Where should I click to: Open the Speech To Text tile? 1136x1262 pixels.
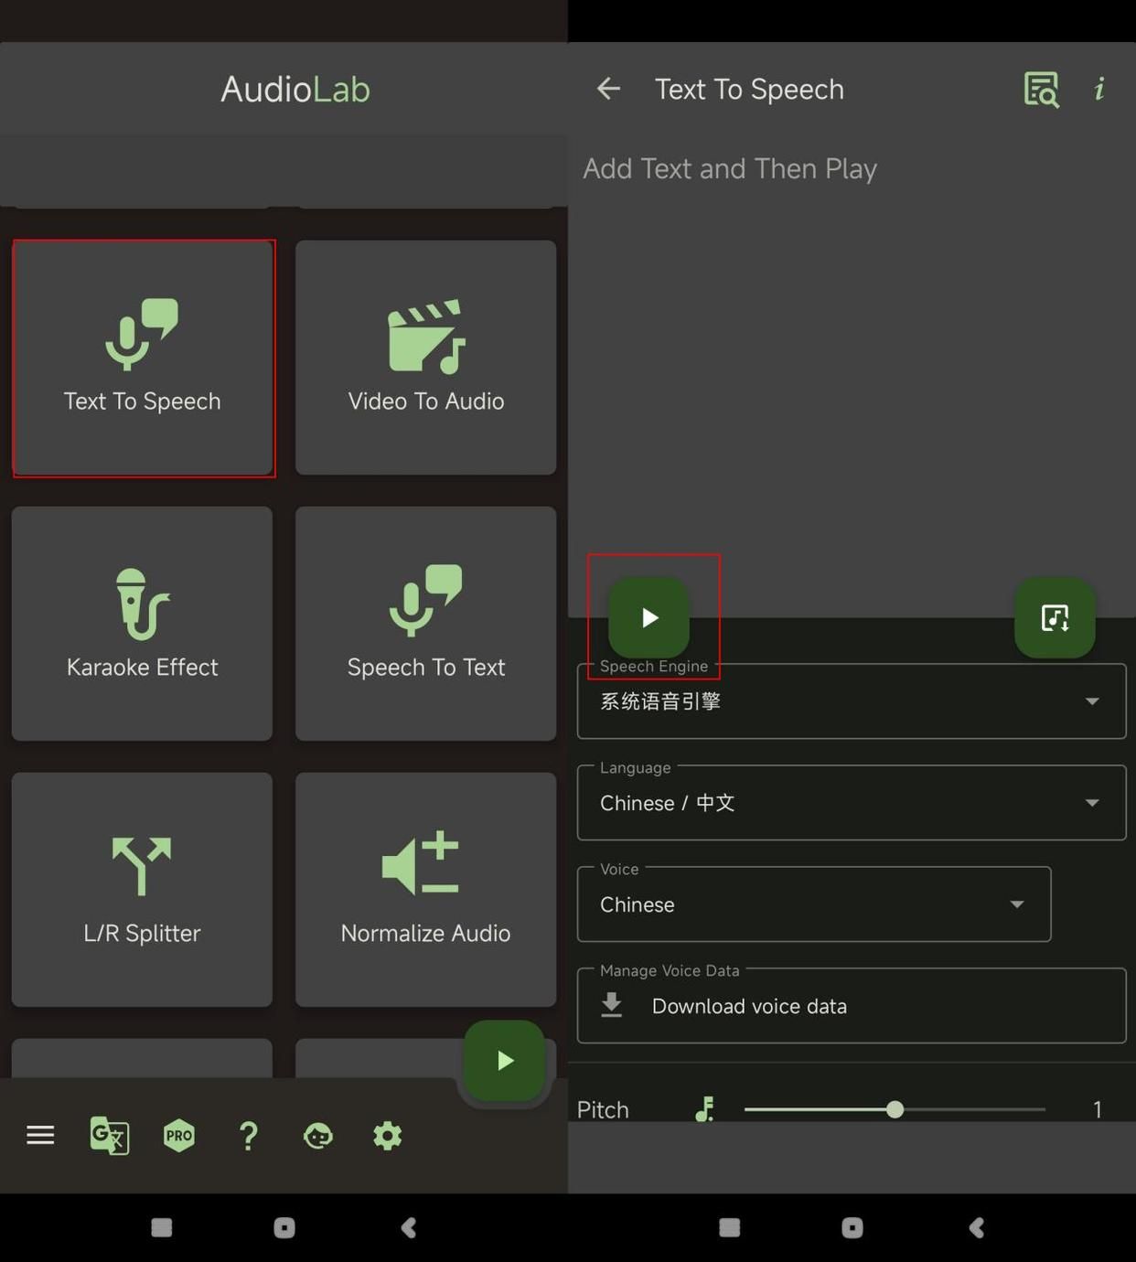click(x=425, y=624)
